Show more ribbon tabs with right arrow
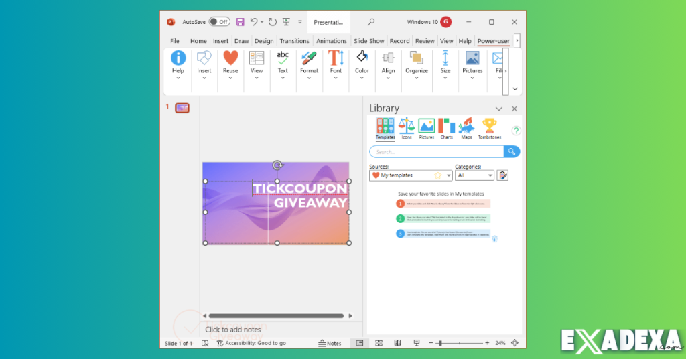This screenshot has height=359, width=686. coord(517,41)
